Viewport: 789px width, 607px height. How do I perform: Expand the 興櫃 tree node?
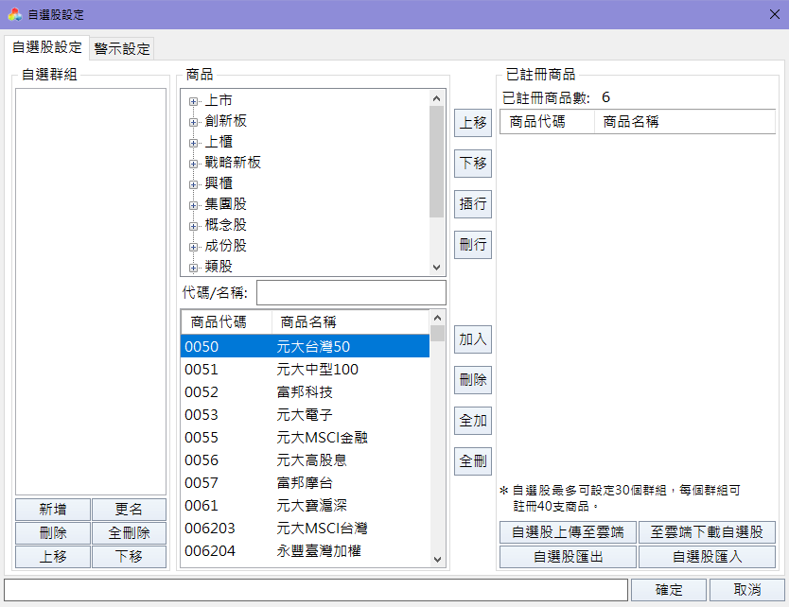(x=193, y=184)
